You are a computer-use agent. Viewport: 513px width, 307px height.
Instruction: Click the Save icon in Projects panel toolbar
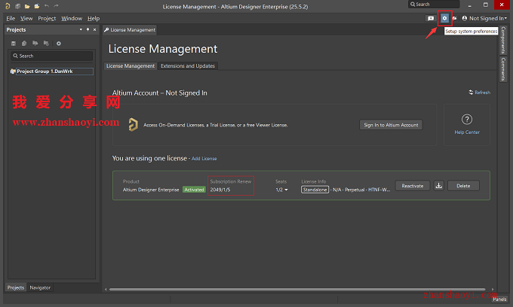click(14, 43)
